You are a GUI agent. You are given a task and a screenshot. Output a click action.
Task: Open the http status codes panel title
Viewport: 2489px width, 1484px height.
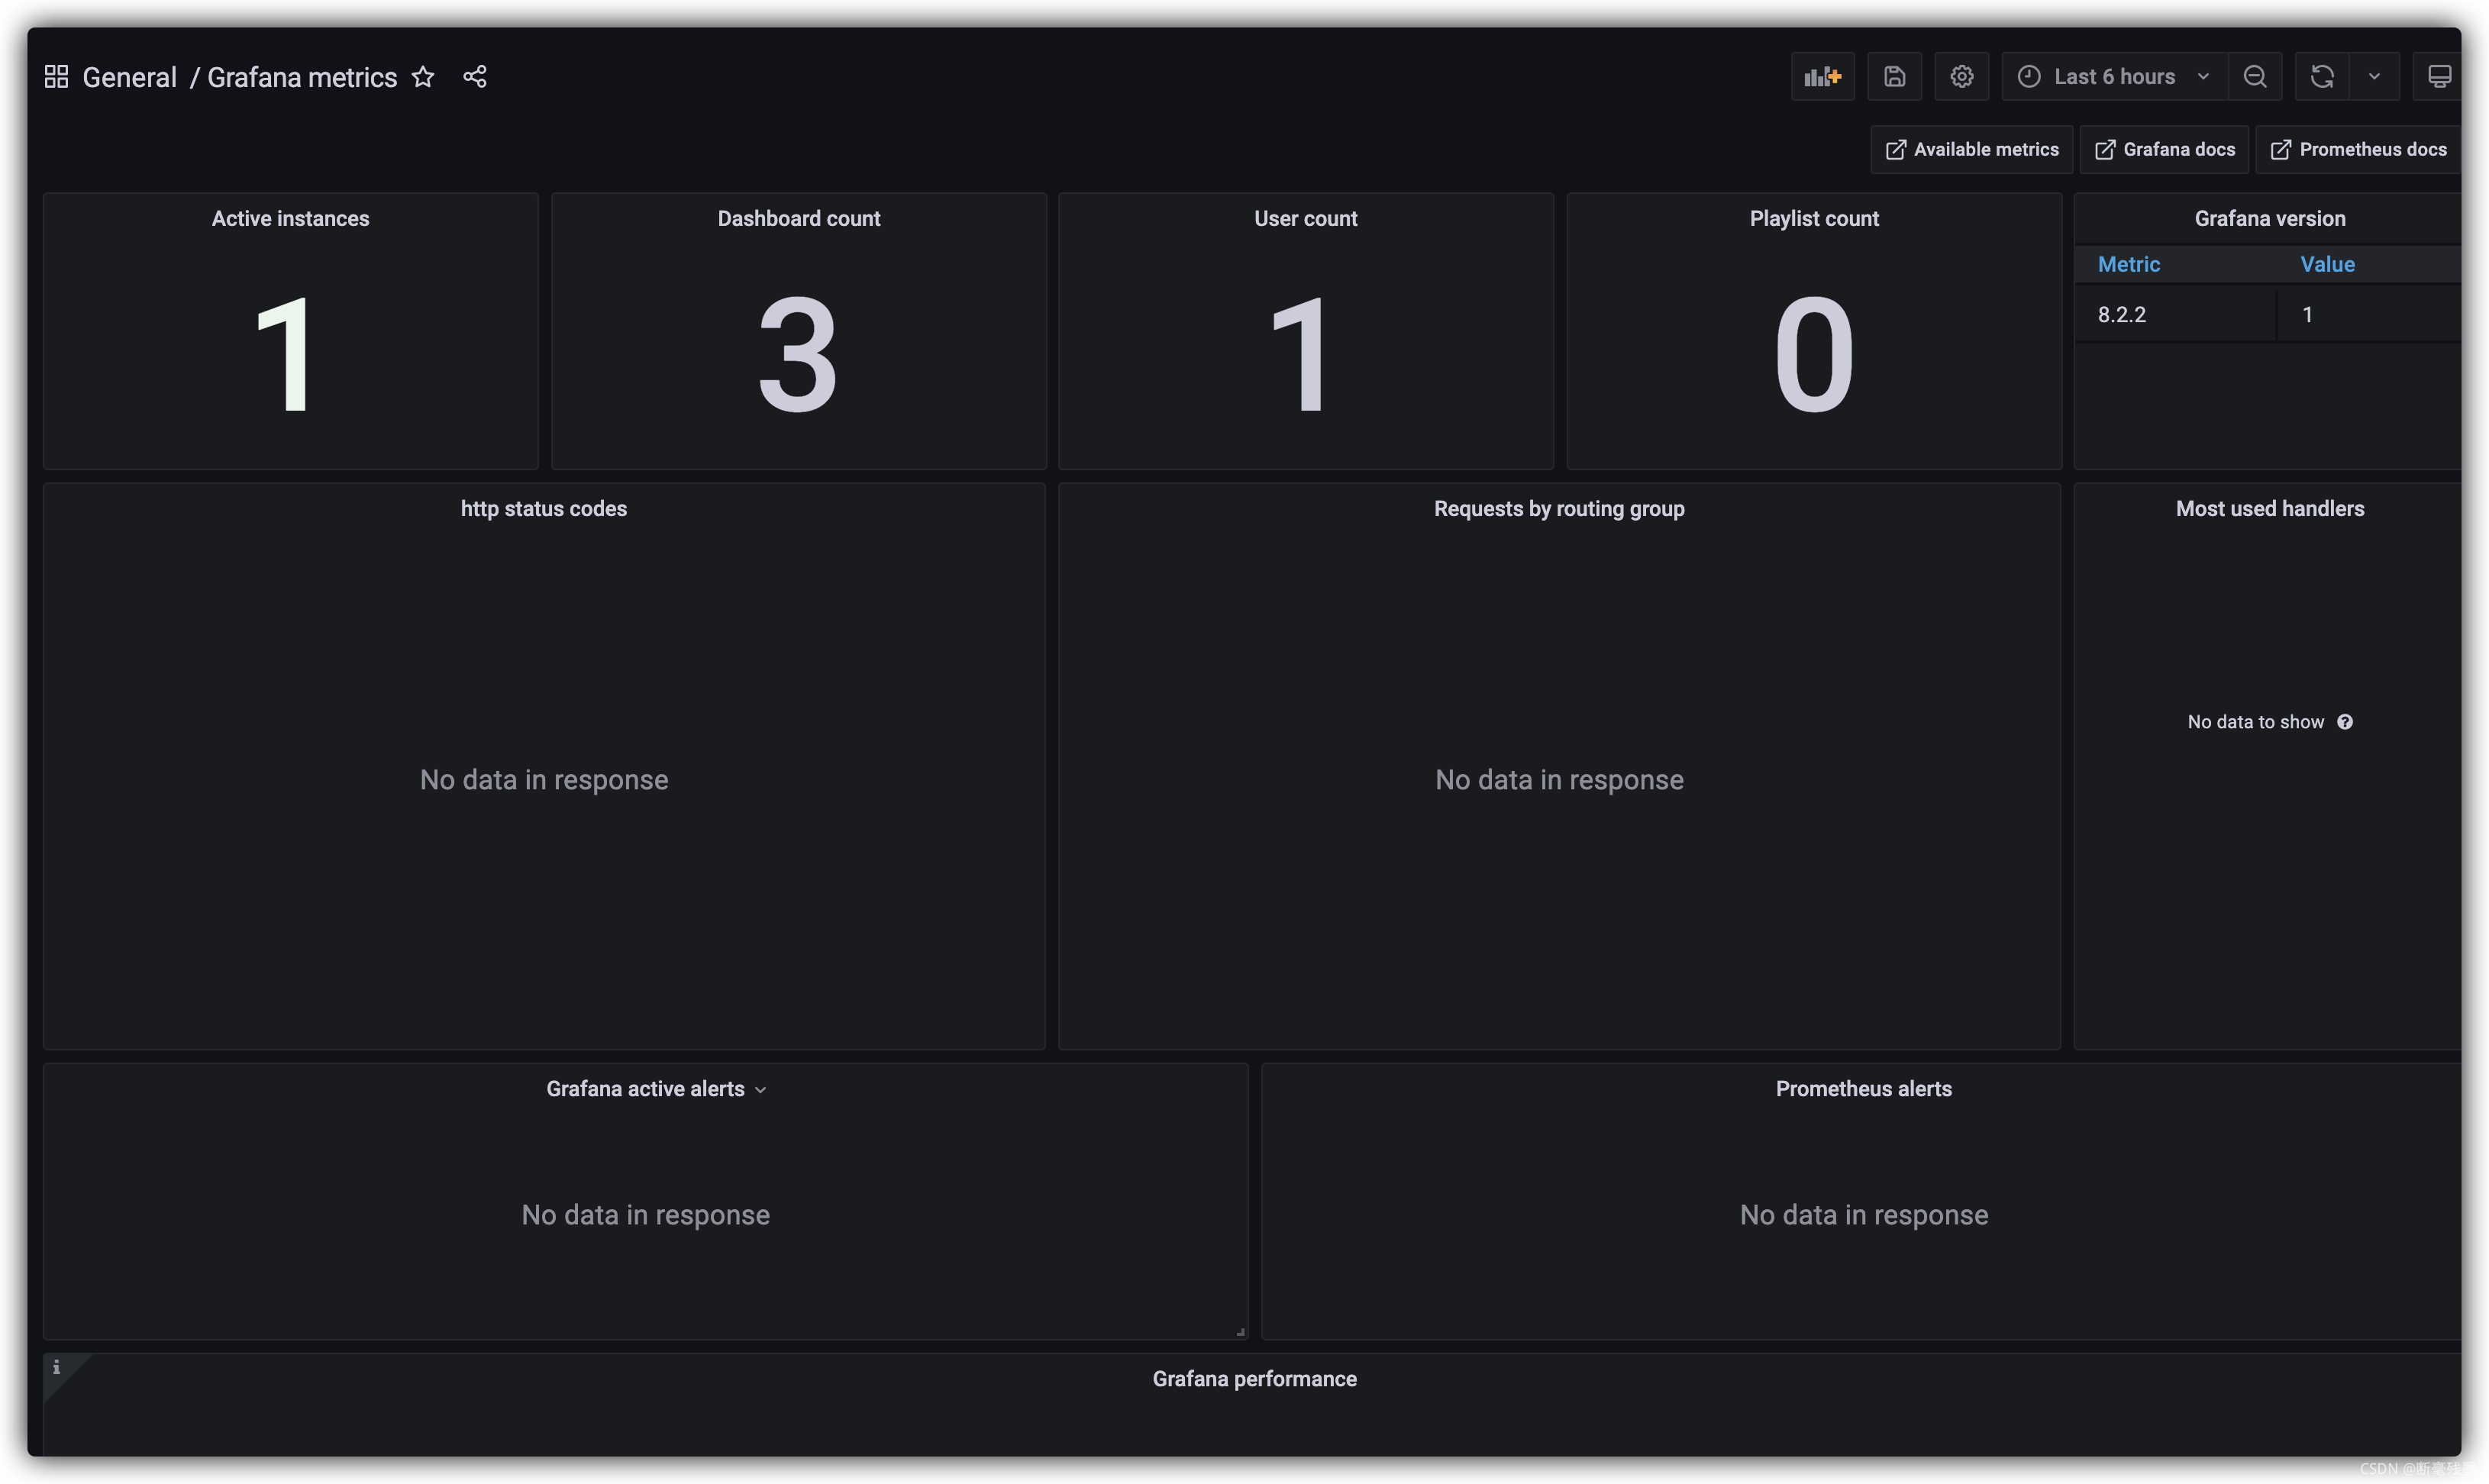tap(543, 508)
